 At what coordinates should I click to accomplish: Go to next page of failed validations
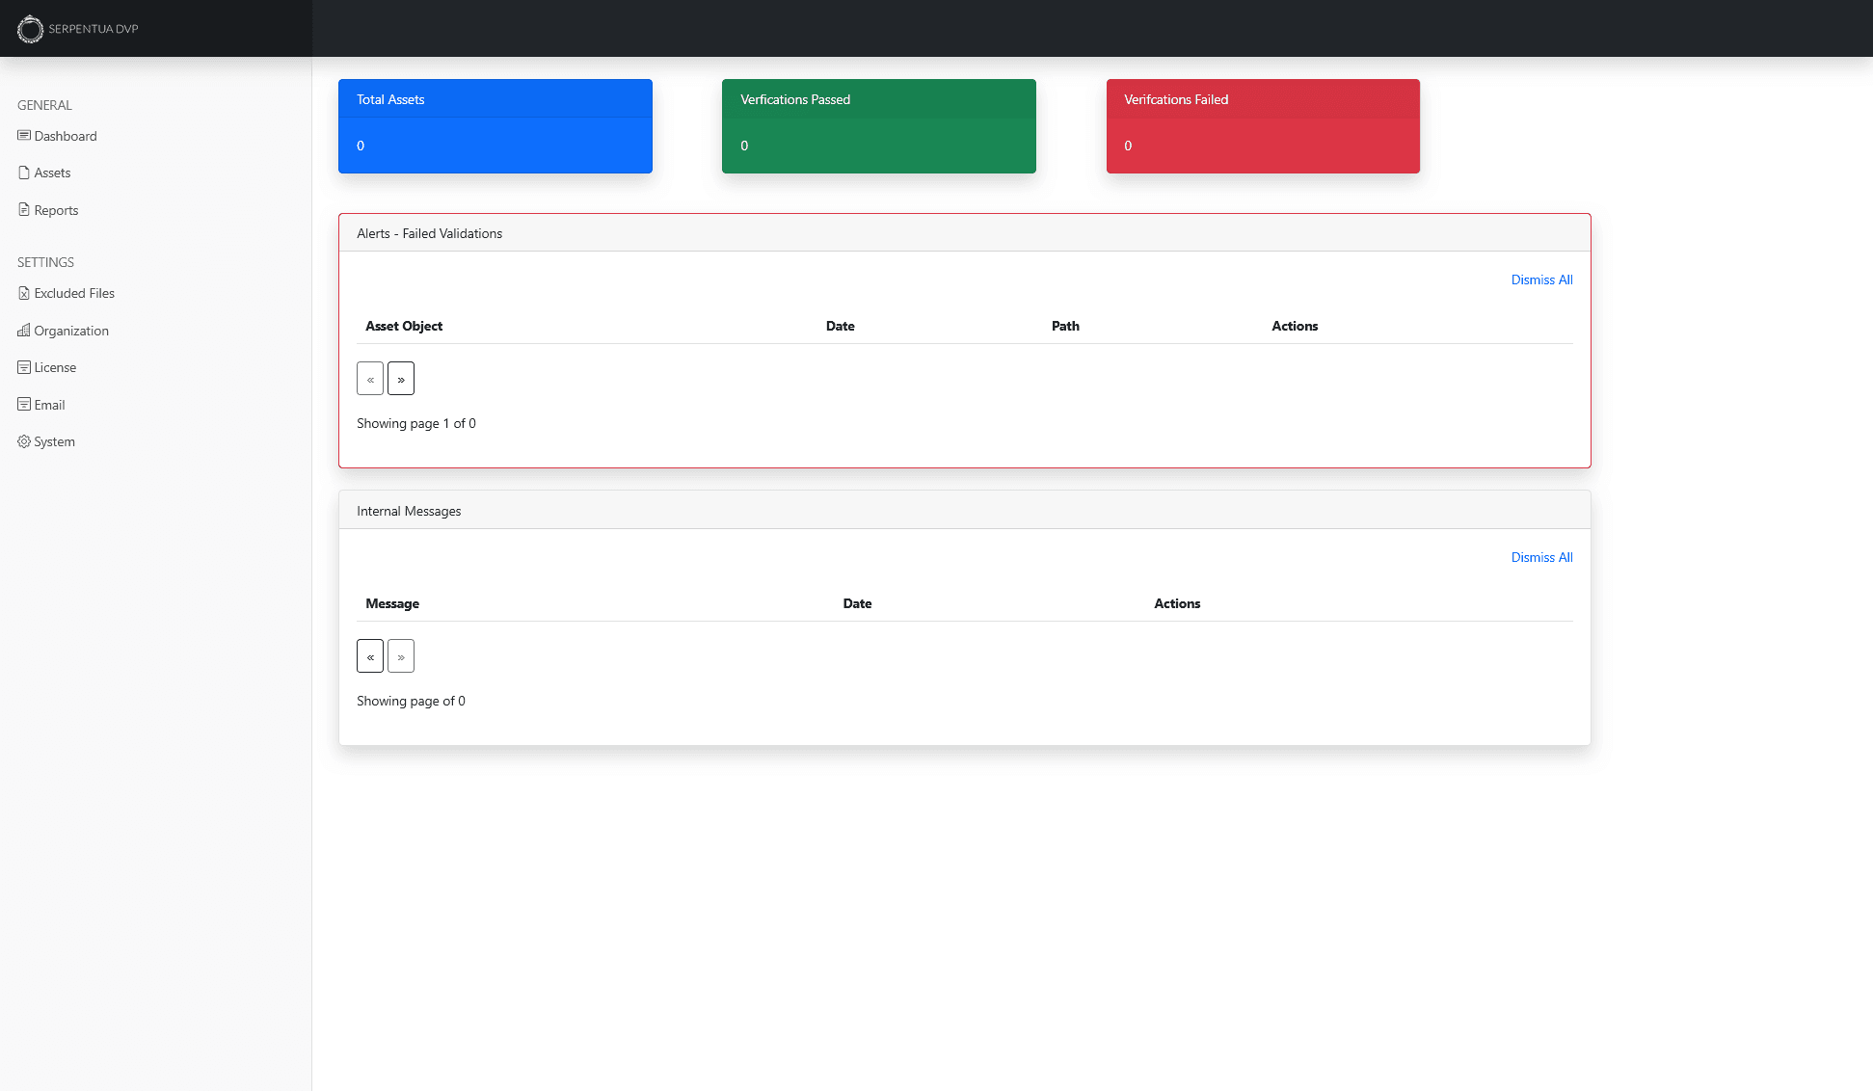coord(401,378)
